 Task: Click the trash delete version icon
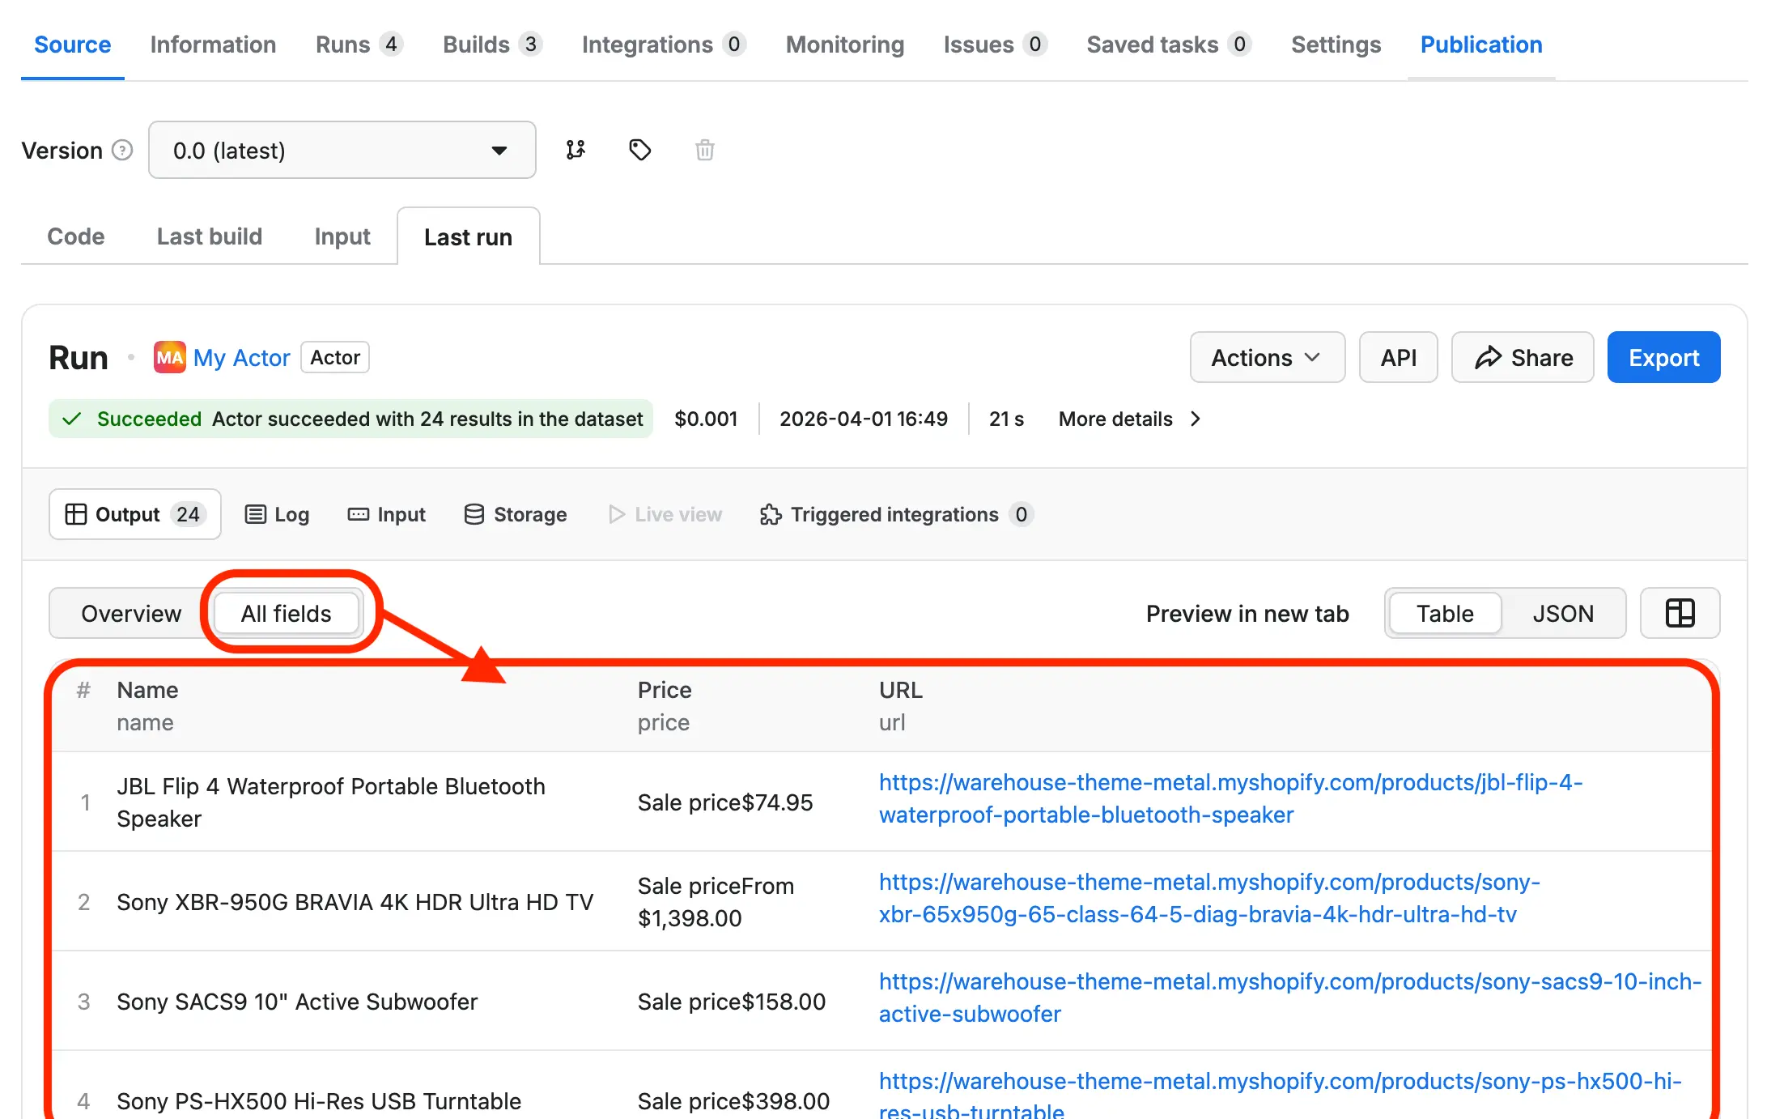click(705, 150)
